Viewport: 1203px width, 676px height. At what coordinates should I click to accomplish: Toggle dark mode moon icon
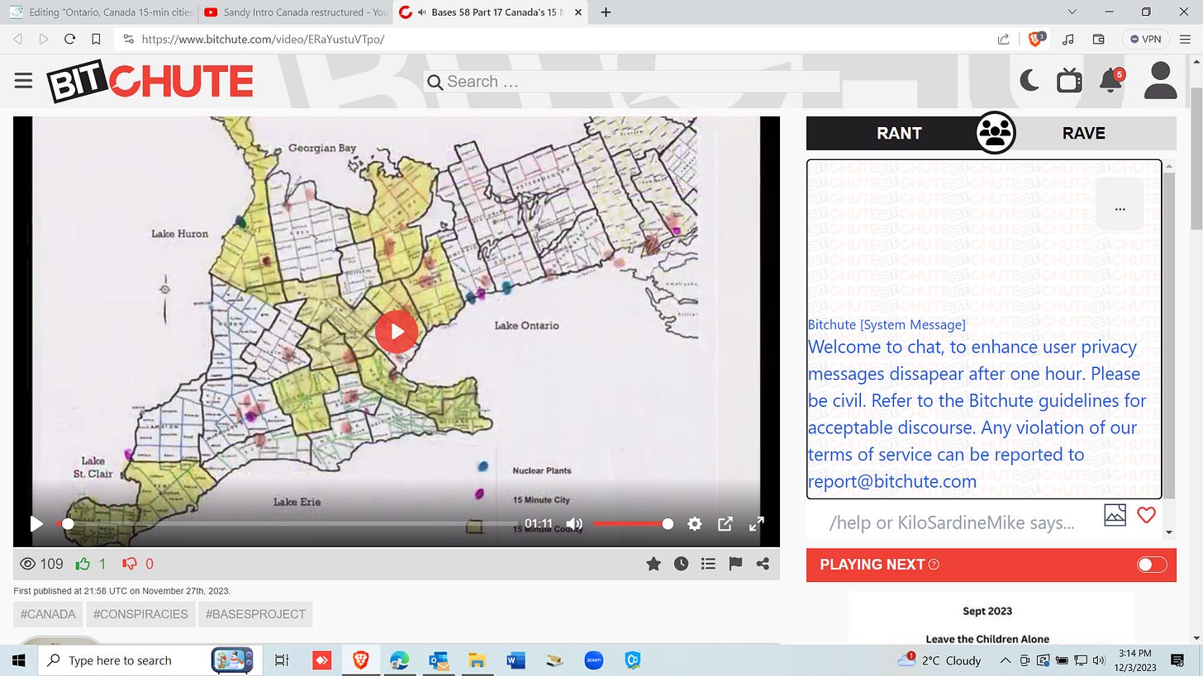pyautogui.click(x=1029, y=81)
